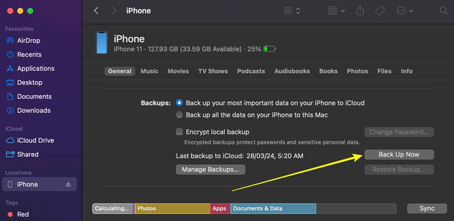
Task: Open the Share toolbar icon
Action: 360,11
